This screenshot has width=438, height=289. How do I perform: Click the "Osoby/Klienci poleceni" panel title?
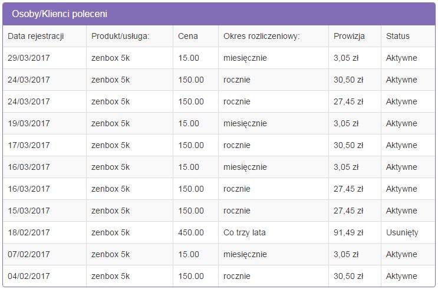[x=60, y=14]
